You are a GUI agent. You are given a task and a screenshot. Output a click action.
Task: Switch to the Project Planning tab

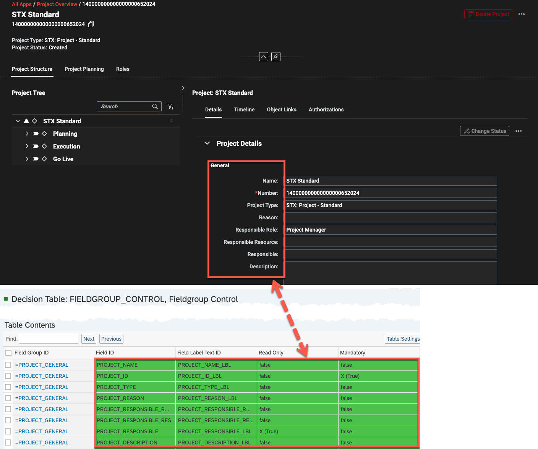[x=84, y=69]
